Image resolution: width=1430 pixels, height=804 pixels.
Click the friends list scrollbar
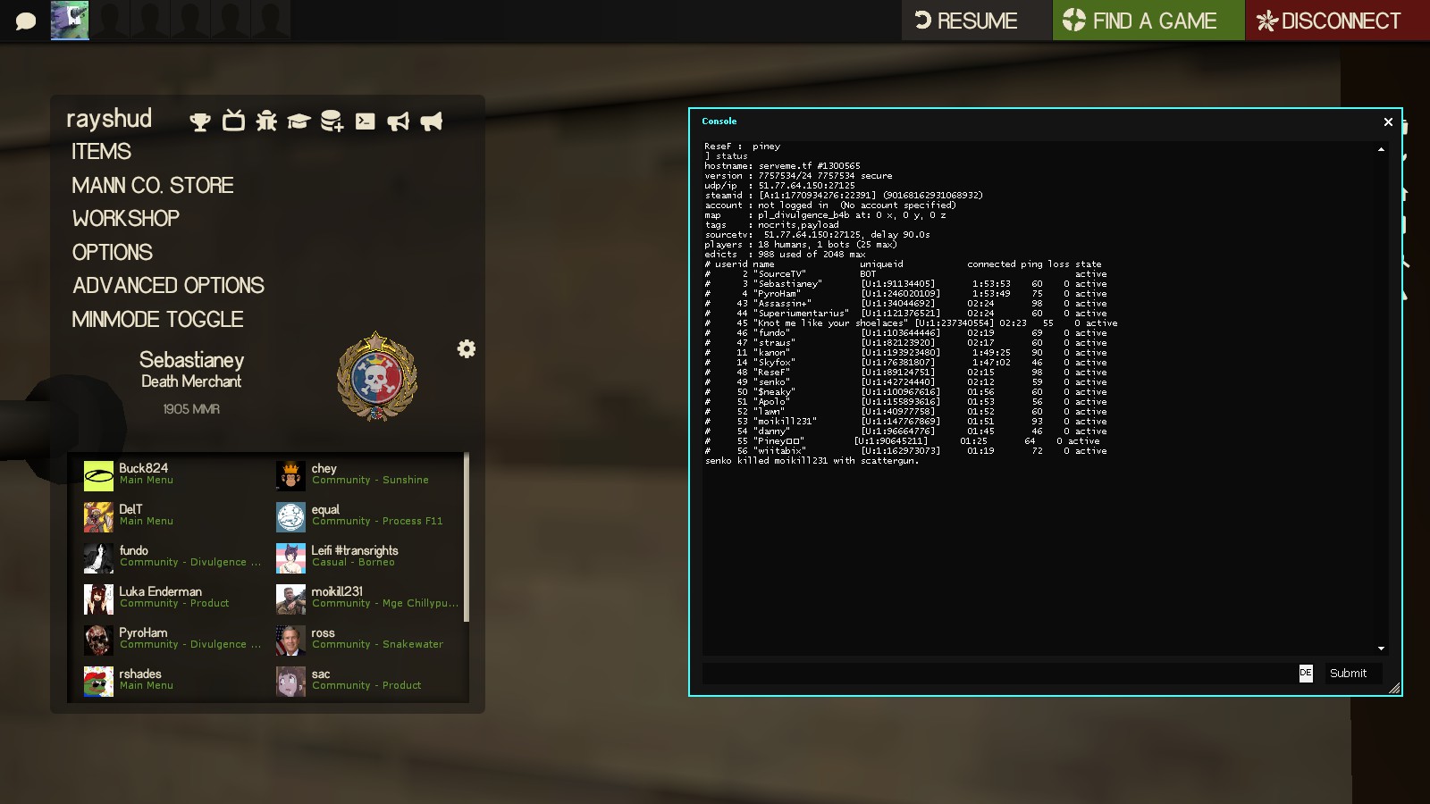(467, 536)
